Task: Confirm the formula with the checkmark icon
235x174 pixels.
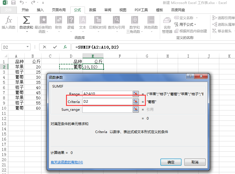Action: (x=55, y=47)
